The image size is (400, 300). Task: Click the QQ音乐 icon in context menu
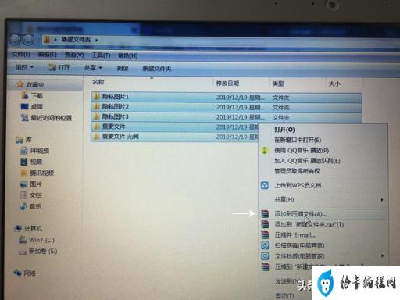pos(265,150)
